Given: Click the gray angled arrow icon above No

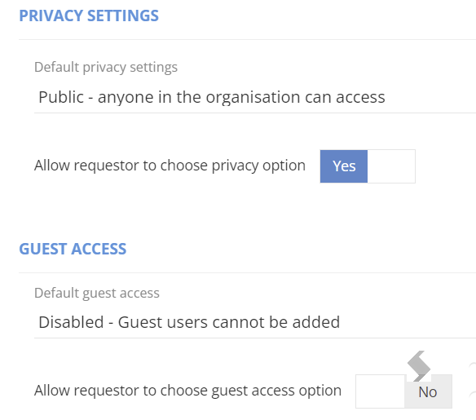Looking at the screenshot, I should pyautogui.click(x=419, y=366).
